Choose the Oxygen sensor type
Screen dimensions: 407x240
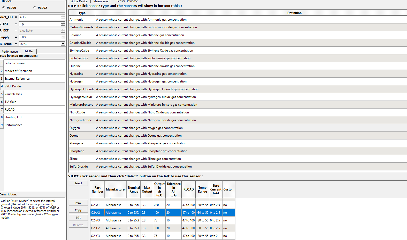click(82, 128)
